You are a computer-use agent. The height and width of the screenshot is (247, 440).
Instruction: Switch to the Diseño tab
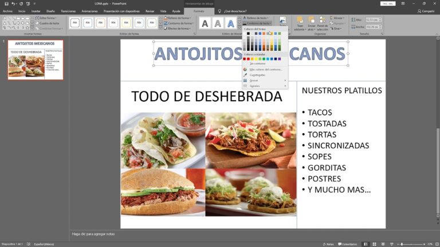click(50, 11)
